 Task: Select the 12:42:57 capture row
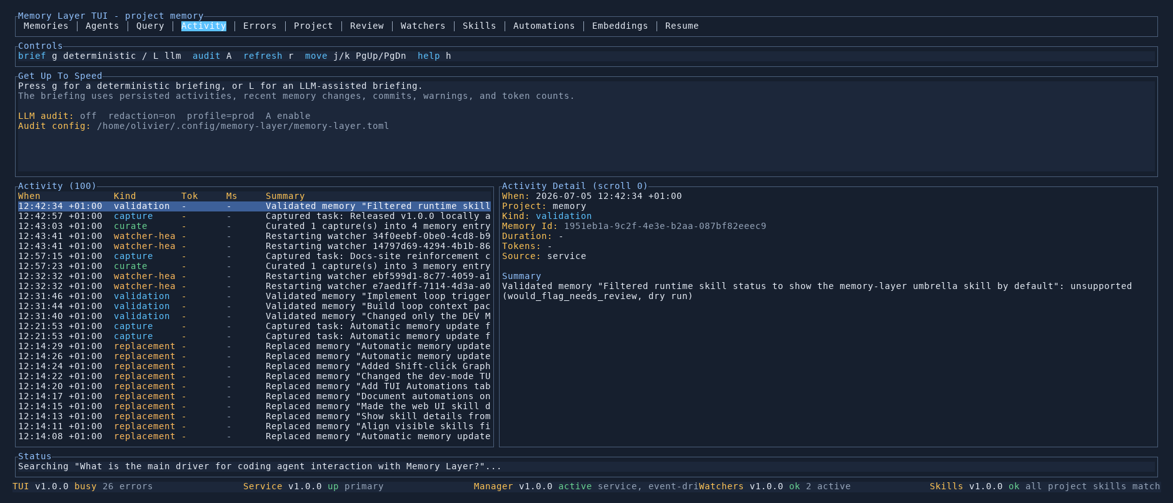[x=254, y=216]
